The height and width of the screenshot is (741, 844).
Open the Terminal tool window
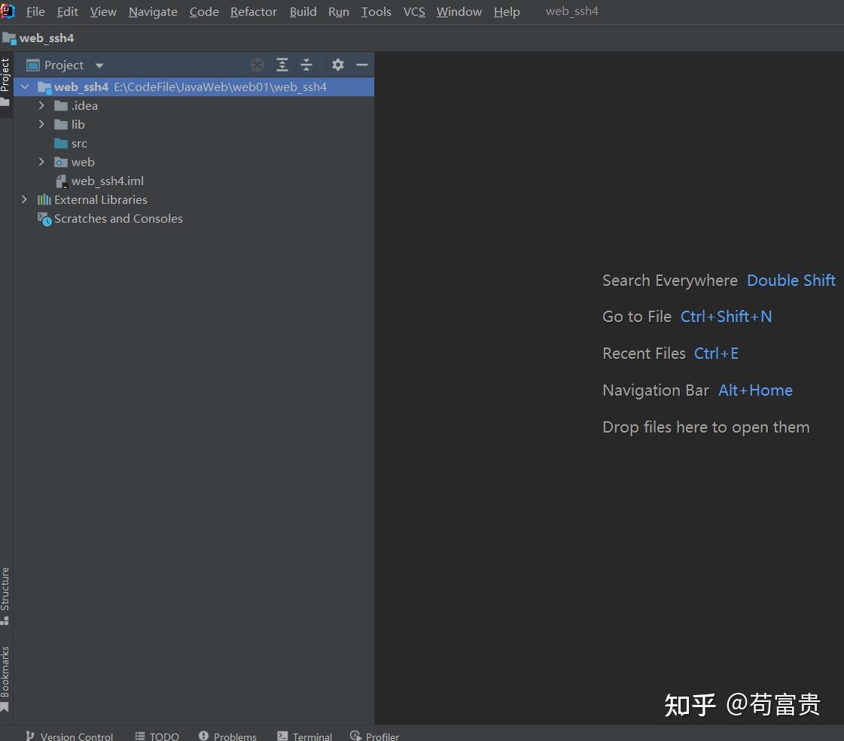[305, 736]
